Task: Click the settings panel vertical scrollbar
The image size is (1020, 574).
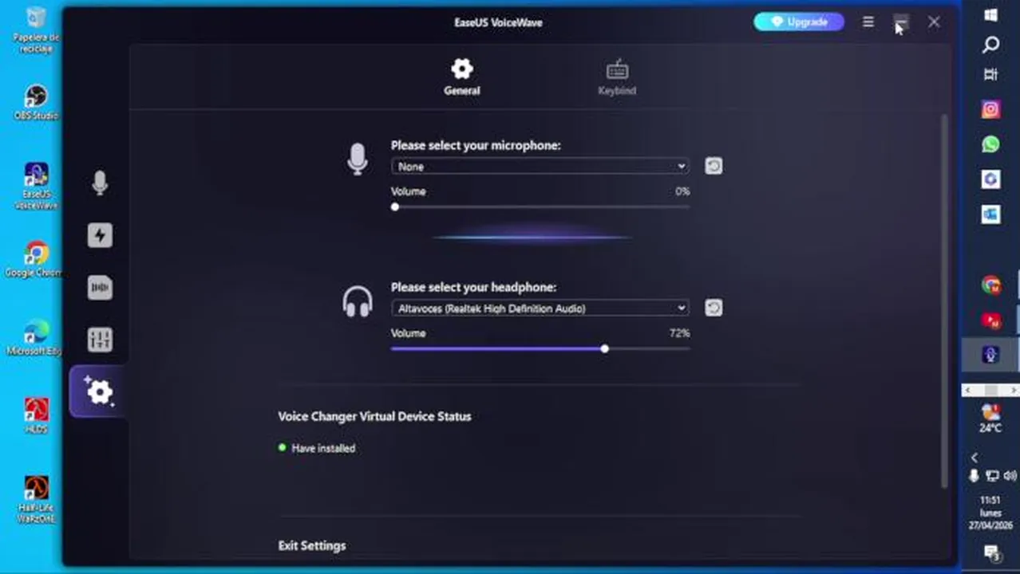Action: click(x=945, y=301)
